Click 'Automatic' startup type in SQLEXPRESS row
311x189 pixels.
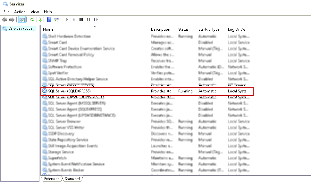(207, 91)
